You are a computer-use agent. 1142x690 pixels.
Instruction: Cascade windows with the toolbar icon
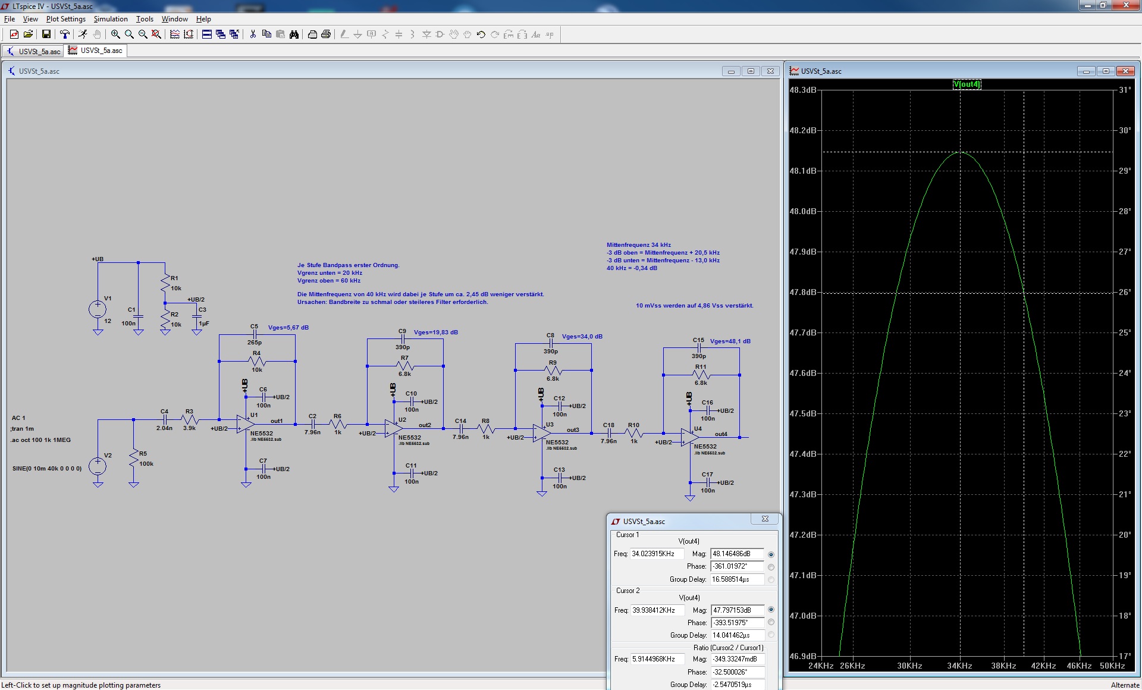(x=221, y=34)
